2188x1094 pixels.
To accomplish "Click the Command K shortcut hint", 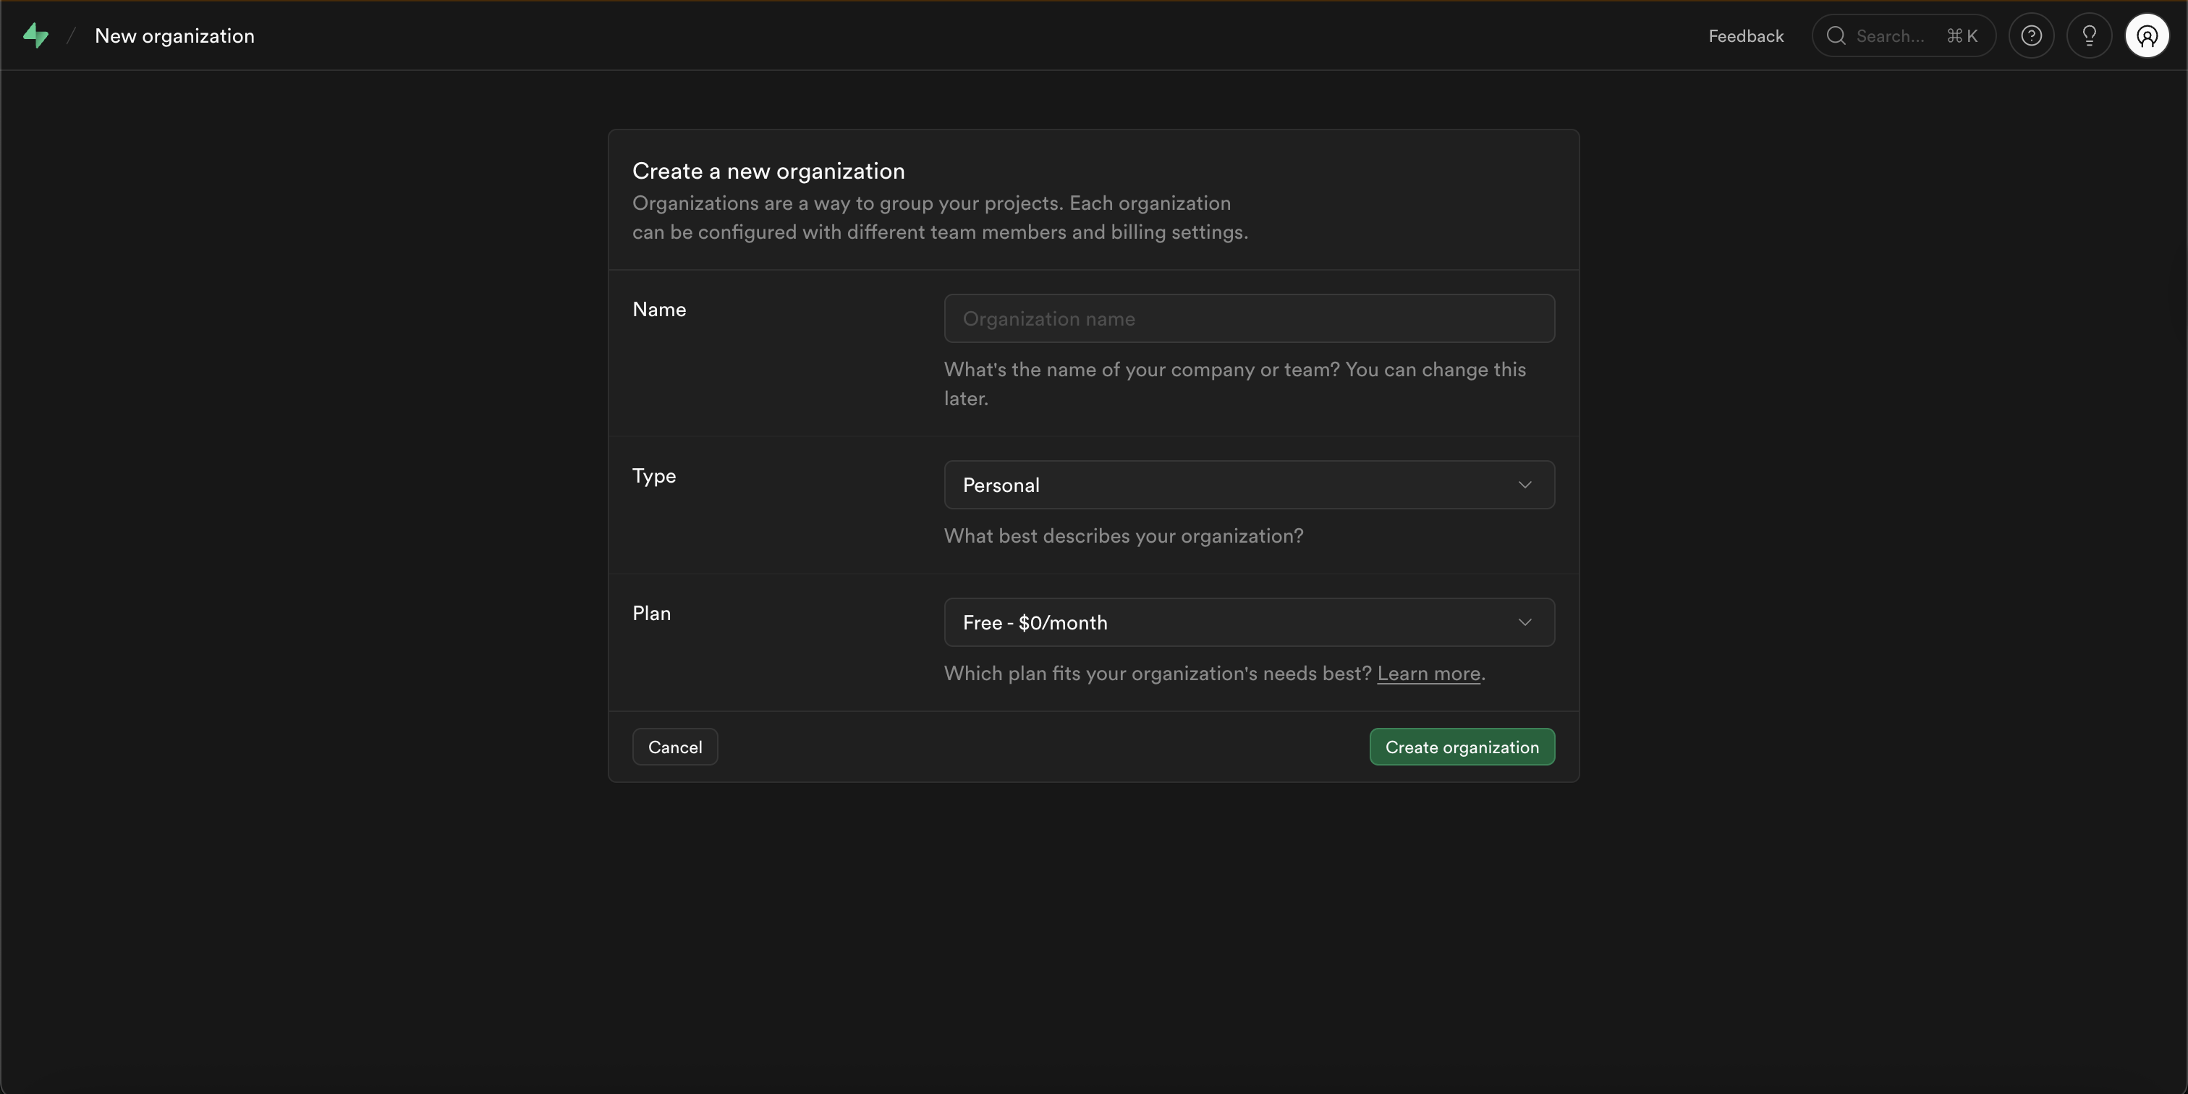I will pos(1962,35).
